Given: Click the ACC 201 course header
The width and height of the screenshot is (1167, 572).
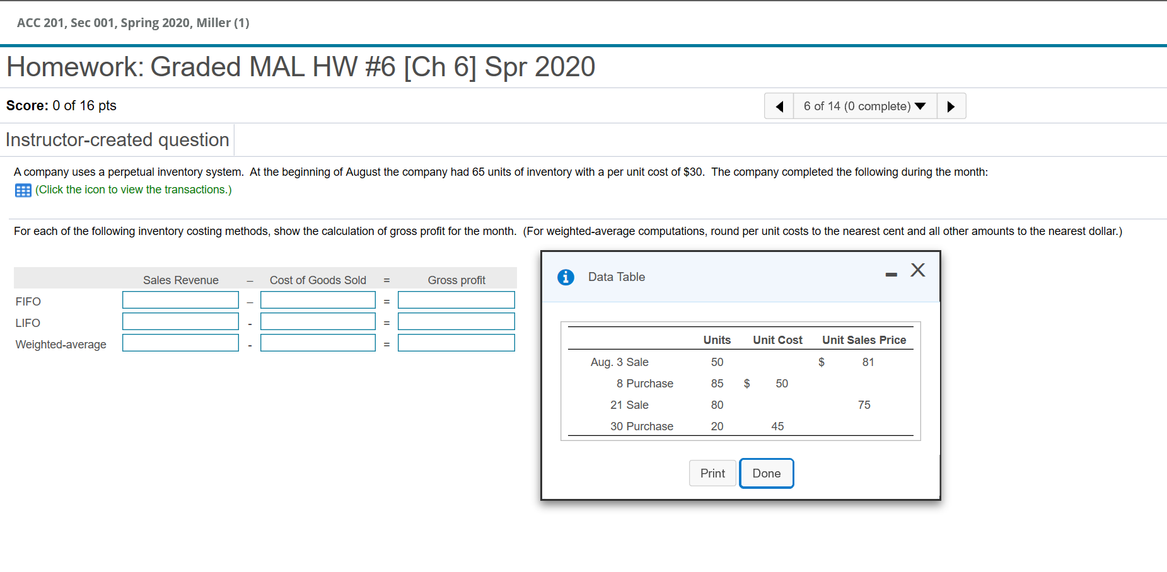Looking at the screenshot, I should click(x=133, y=22).
